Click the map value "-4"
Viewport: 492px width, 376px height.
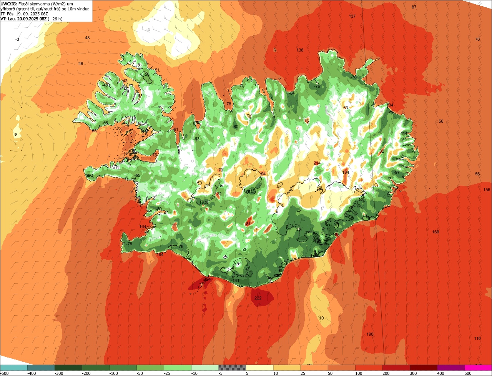[148, 30]
